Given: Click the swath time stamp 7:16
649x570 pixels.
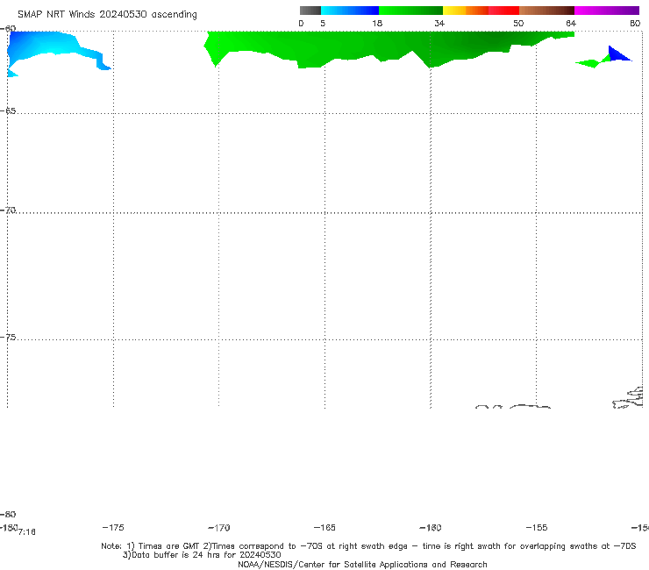Looking at the screenshot, I should point(27,532).
